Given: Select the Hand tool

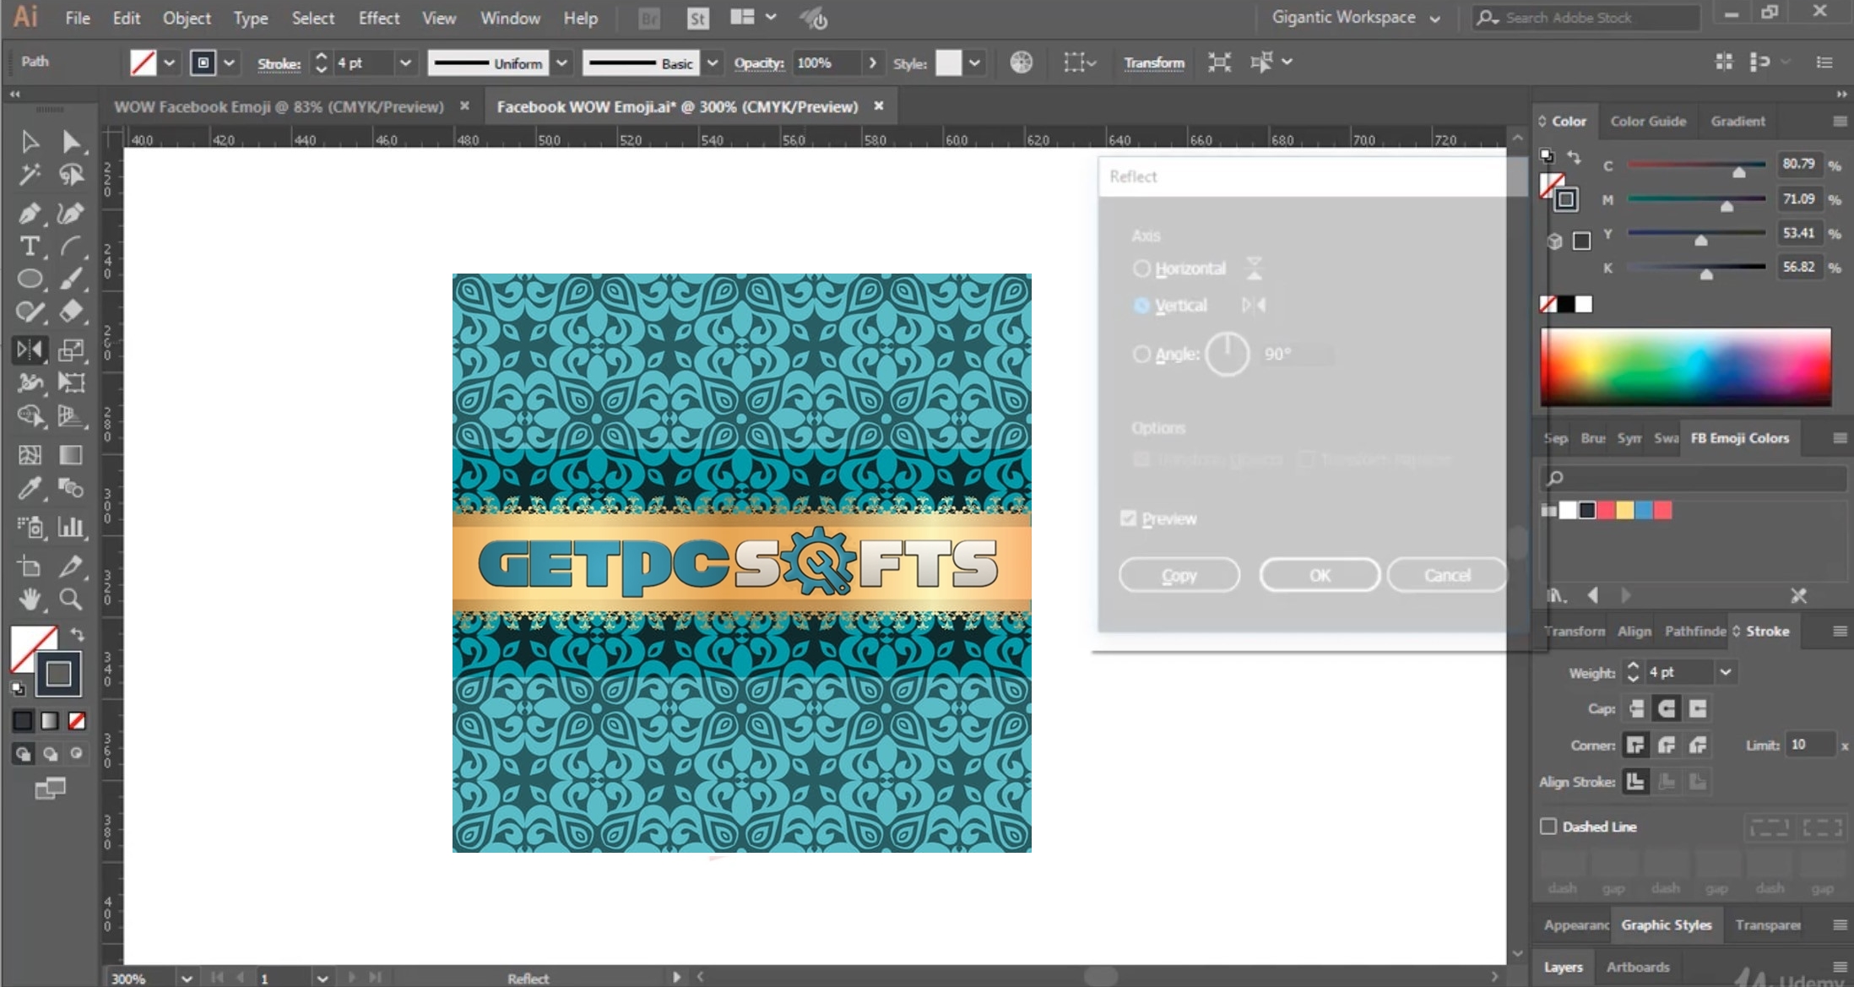Looking at the screenshot, I should [x=30, y=599].
